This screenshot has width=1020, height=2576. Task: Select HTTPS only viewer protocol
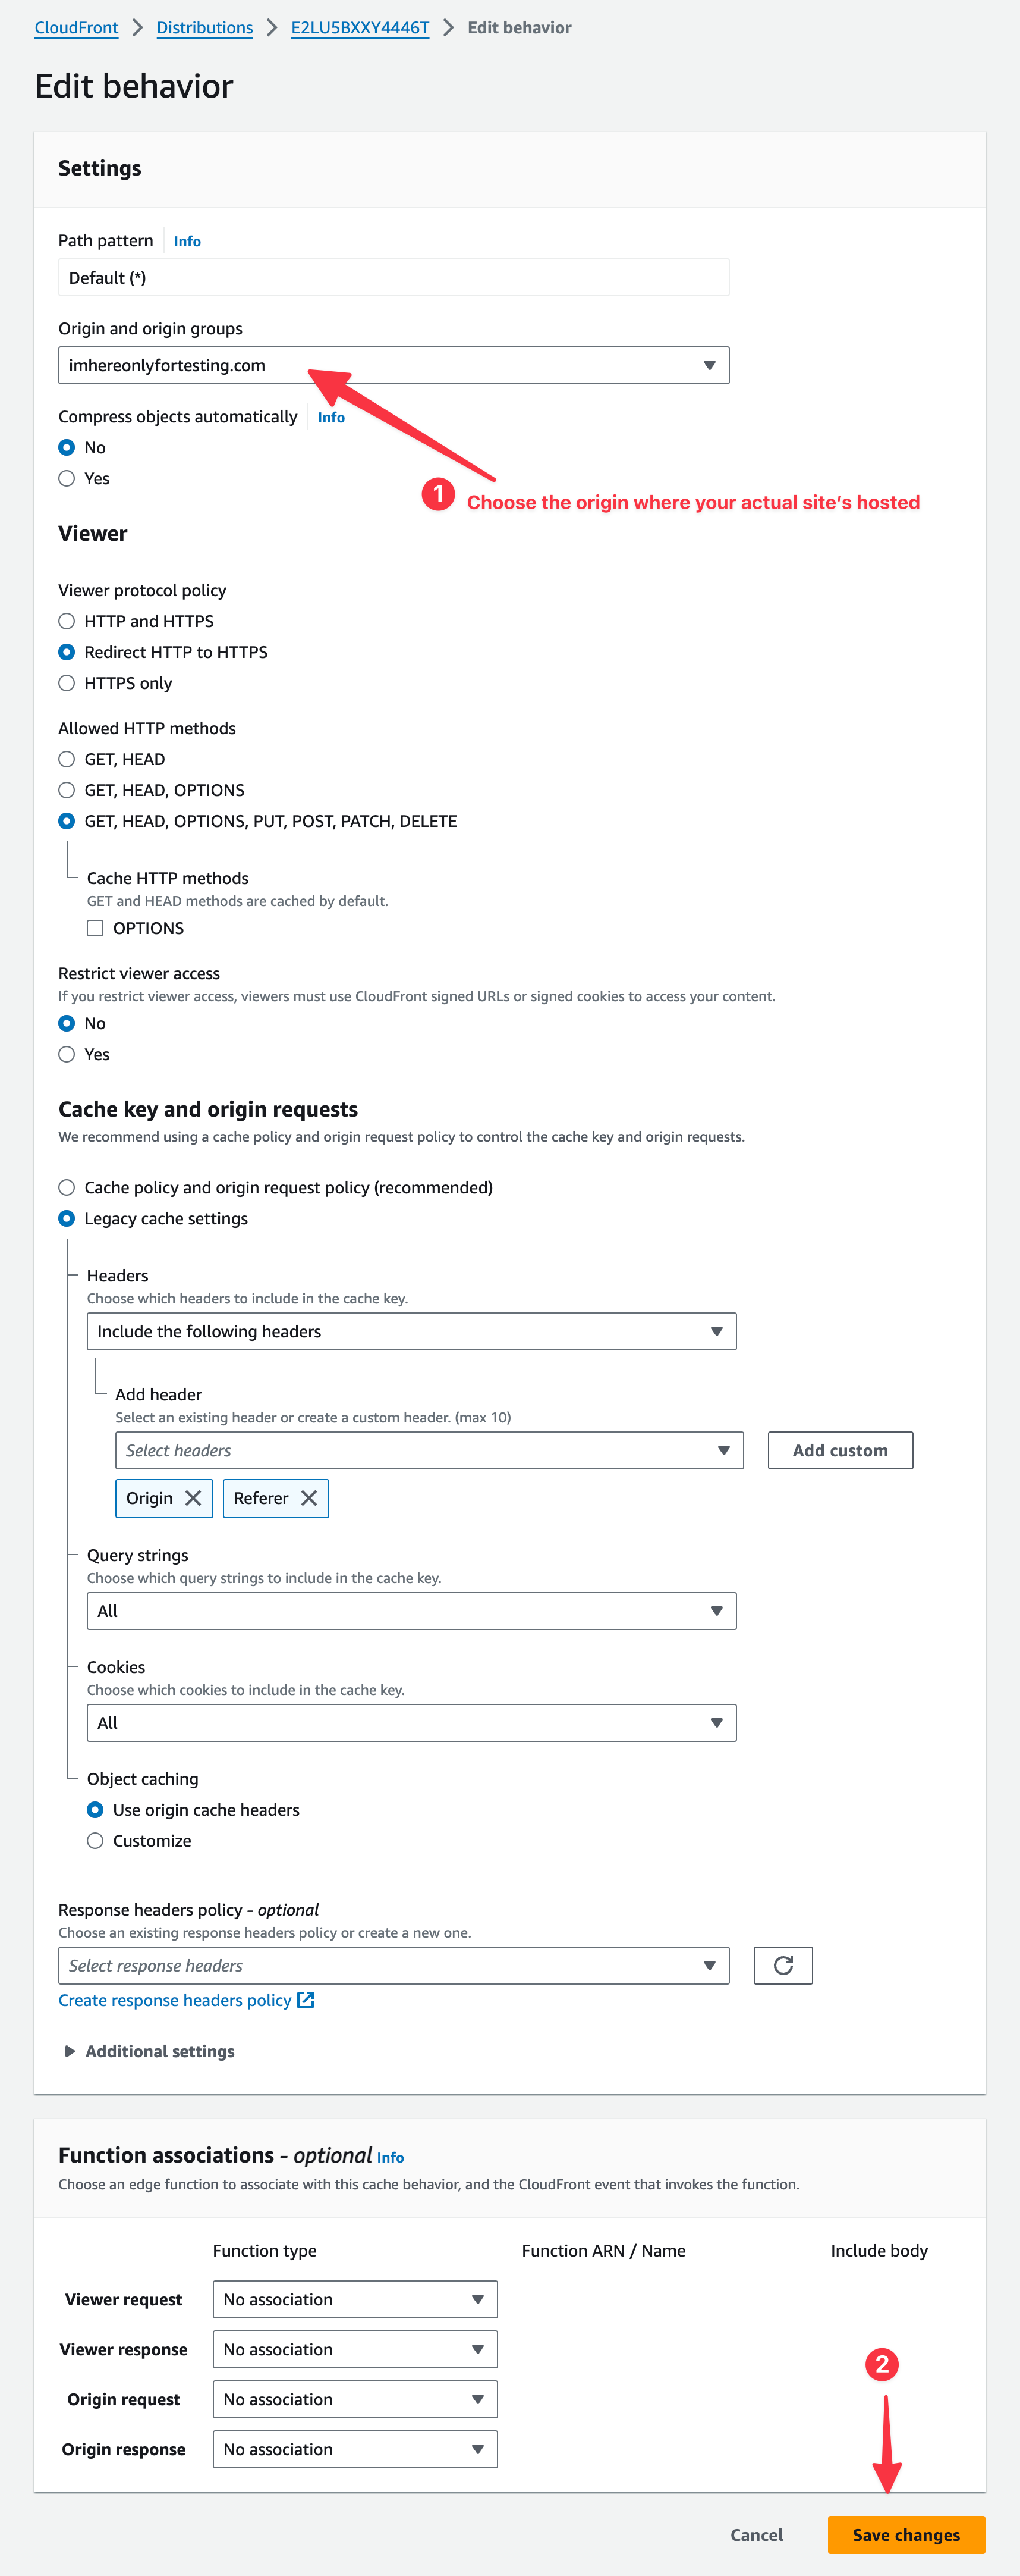67,683
